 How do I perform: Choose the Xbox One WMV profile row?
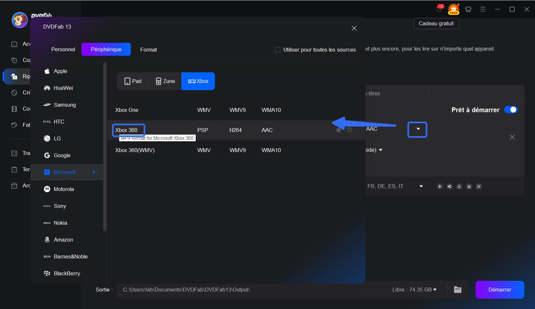pos(236,110)
